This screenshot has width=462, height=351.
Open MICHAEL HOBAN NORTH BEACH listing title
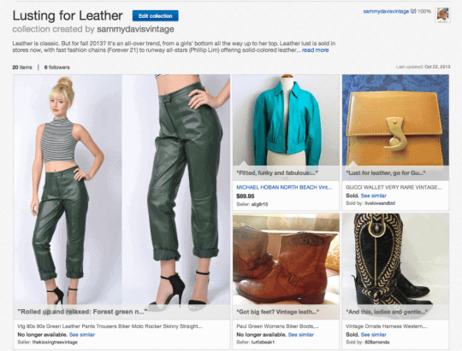[284, 187]
